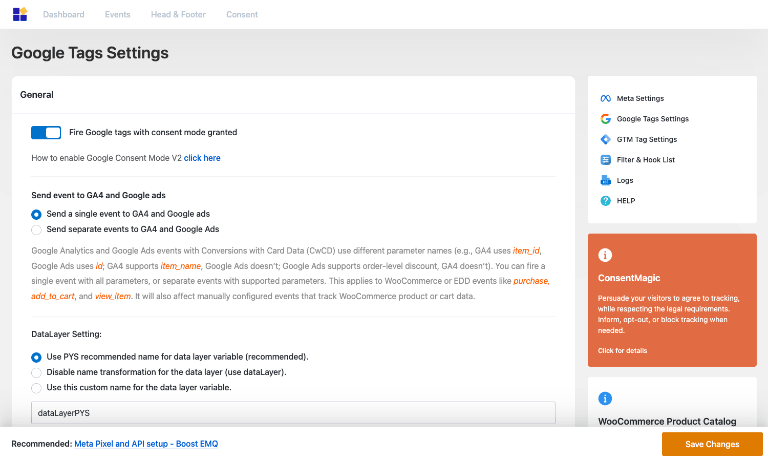Select Send a single event radio button
Viewport: 768px width, 461px height.
tap(36, 215)
